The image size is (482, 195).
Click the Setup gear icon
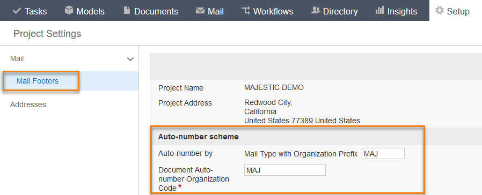click(440, 10)
